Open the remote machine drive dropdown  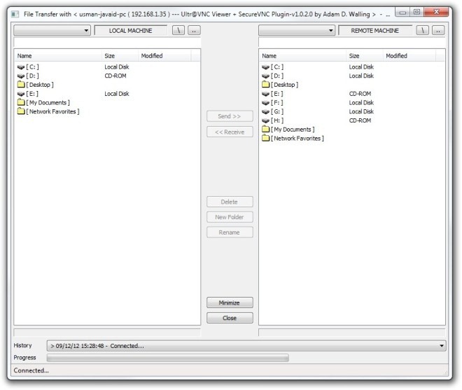point(297,30)
